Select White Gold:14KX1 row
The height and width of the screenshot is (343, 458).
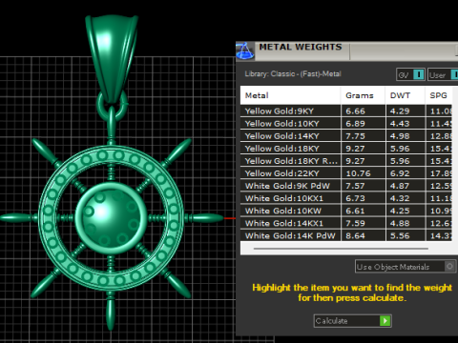(x=346, y=223)
